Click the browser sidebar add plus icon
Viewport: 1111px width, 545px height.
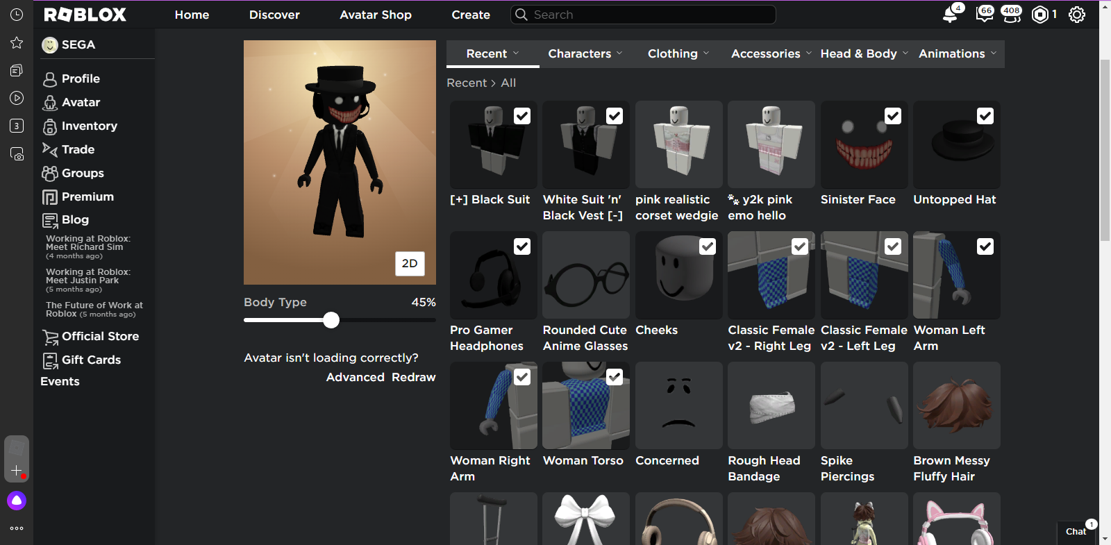[17, 470]
